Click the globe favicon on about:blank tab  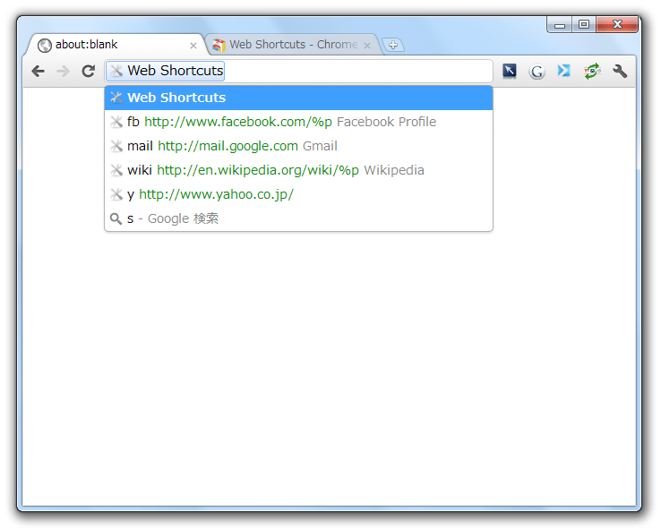tap(44, 45)
